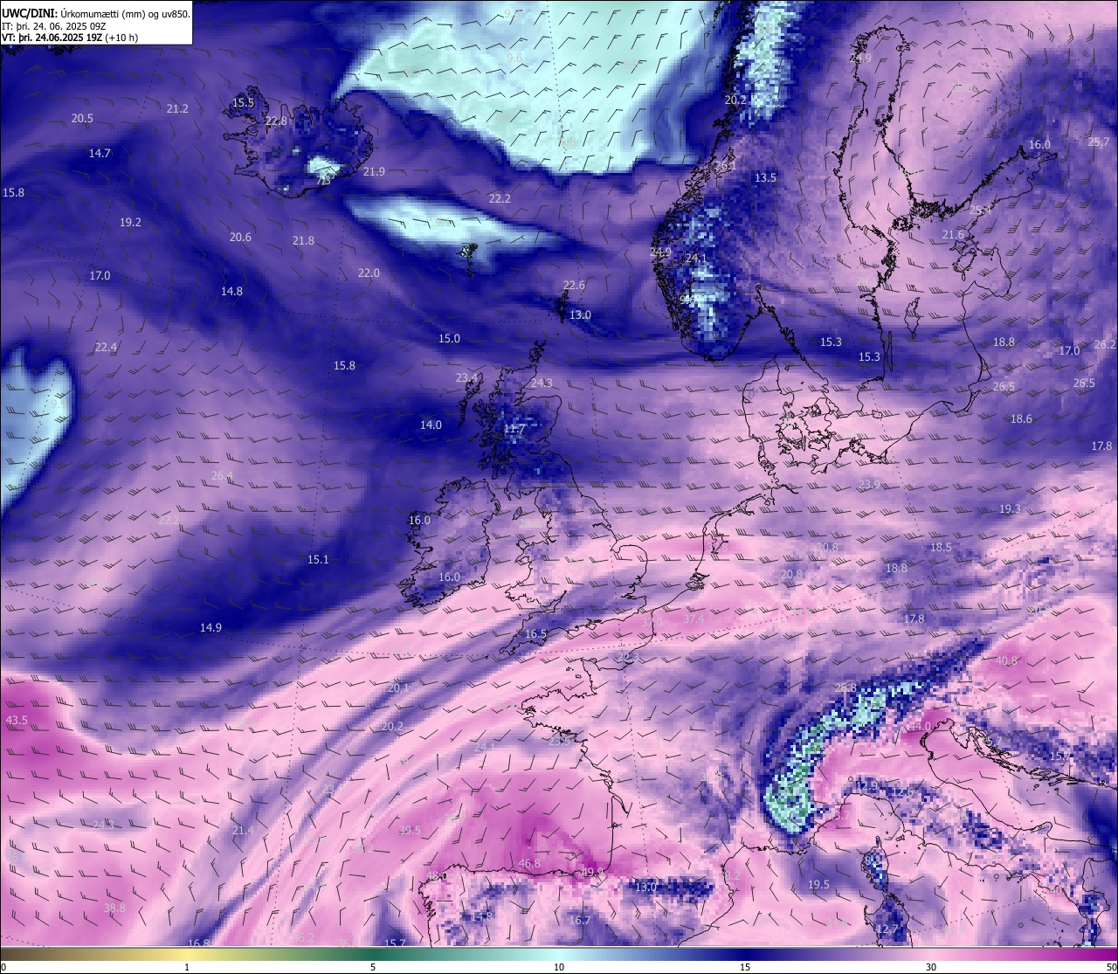This screenshot has width=1118, height=974.
Task: Click the 23.9 value label
Action: pos(869,484)
